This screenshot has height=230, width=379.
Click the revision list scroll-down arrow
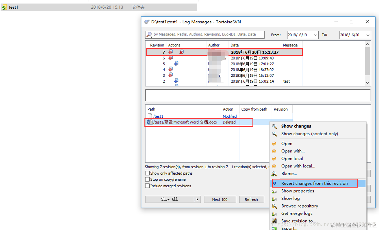point(367,83)
